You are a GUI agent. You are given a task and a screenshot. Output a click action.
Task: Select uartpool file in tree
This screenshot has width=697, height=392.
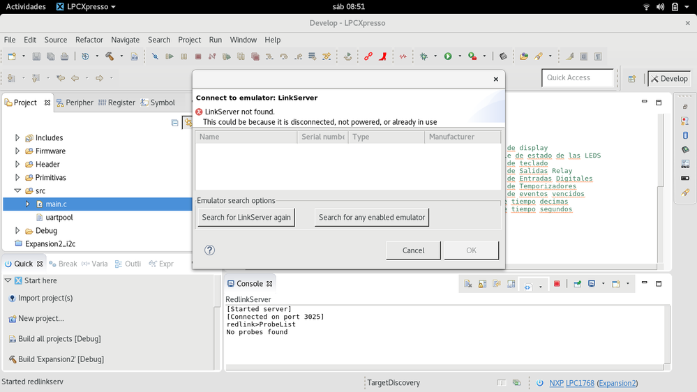(x=59, y=218)
